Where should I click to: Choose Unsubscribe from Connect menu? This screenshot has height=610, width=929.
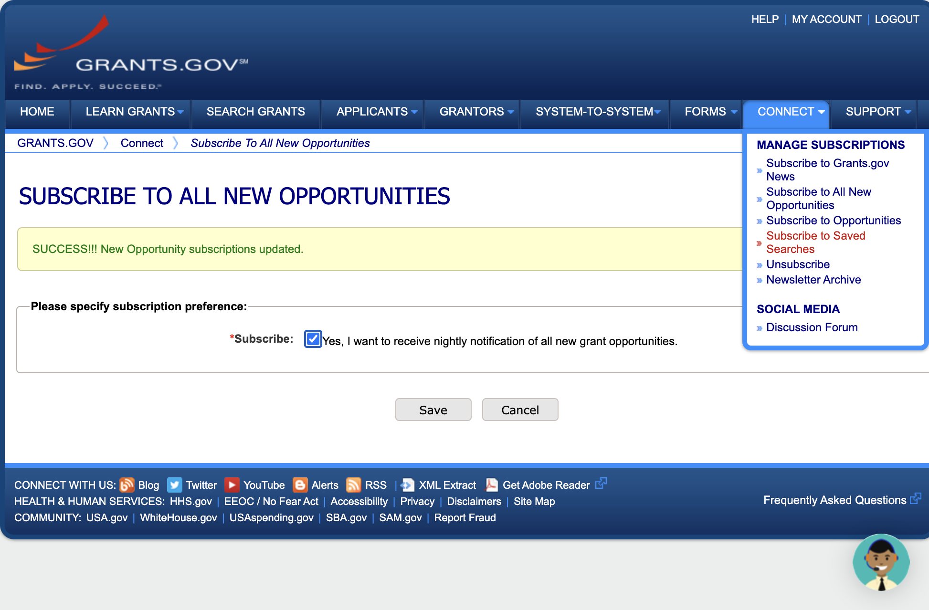(798, 264)
